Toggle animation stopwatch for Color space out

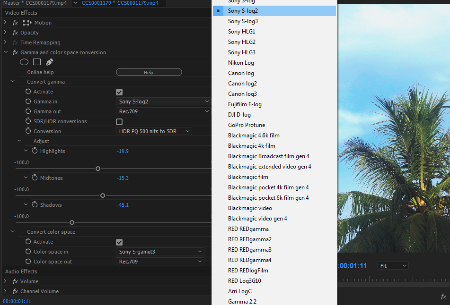click(x=28, y=261)
